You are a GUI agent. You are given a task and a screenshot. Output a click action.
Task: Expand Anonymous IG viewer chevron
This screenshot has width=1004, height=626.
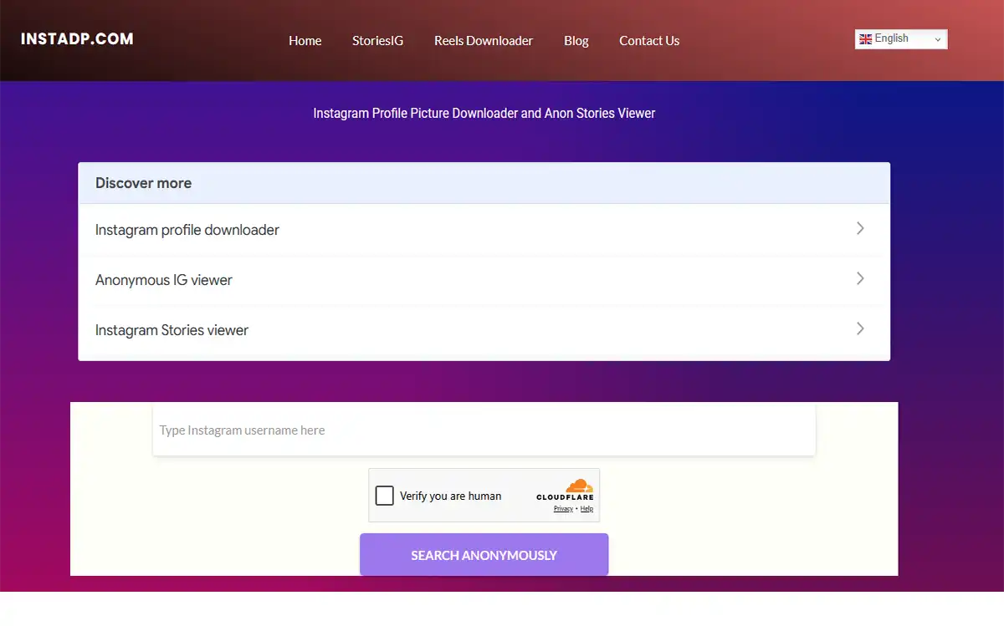(x=860, y=278)
